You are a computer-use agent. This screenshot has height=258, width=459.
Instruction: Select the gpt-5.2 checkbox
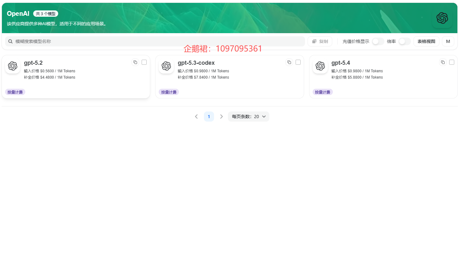(144, 62)
